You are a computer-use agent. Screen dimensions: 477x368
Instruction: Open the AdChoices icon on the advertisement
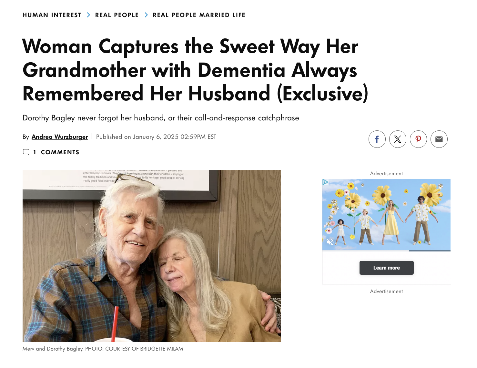(x=325, y=182)
